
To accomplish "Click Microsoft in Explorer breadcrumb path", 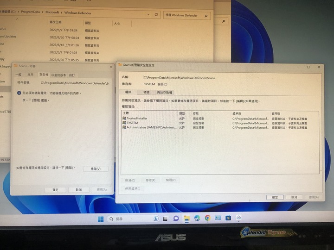I will pyautogui.click(x=52, y=12).
